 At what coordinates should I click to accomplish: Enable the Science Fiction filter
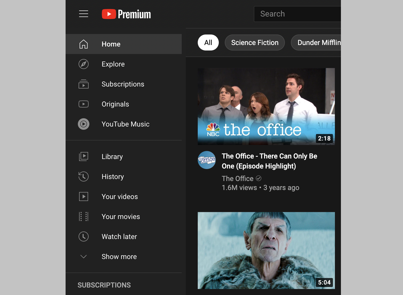coord(255,42)
